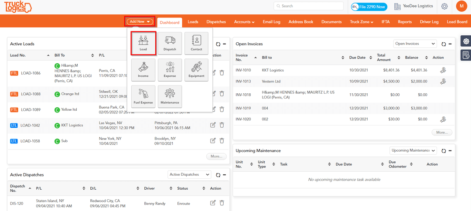Open the Equipment option
The width and height of the screenshot is (471, 211).
click(x=196, y=70)
